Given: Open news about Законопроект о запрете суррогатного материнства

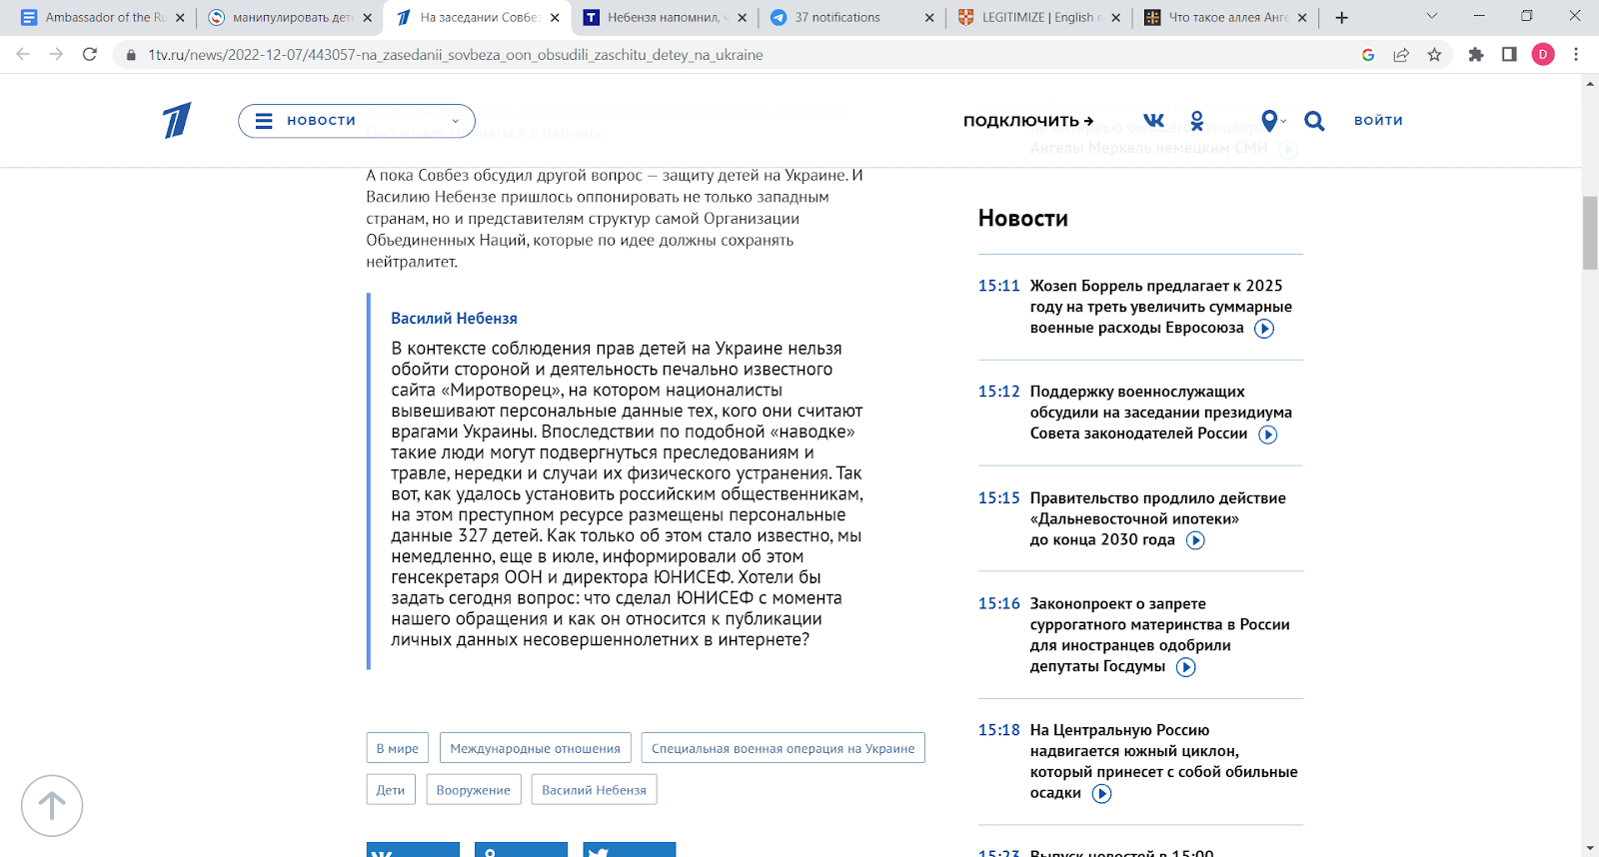Looking at the screenshot, I should tap(1159, 635).
